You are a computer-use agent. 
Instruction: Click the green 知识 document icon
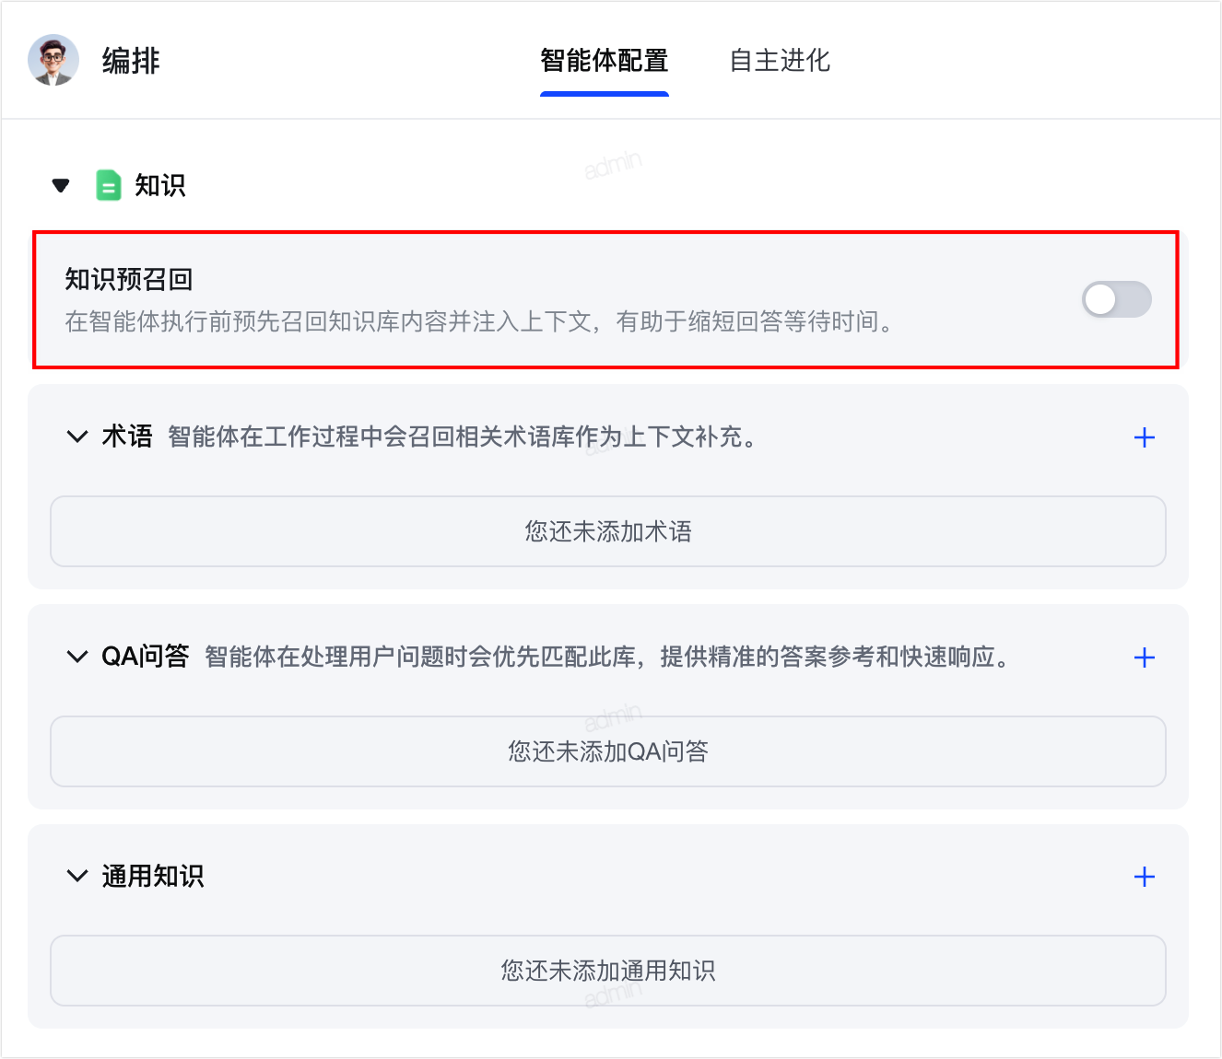[109, 185]
